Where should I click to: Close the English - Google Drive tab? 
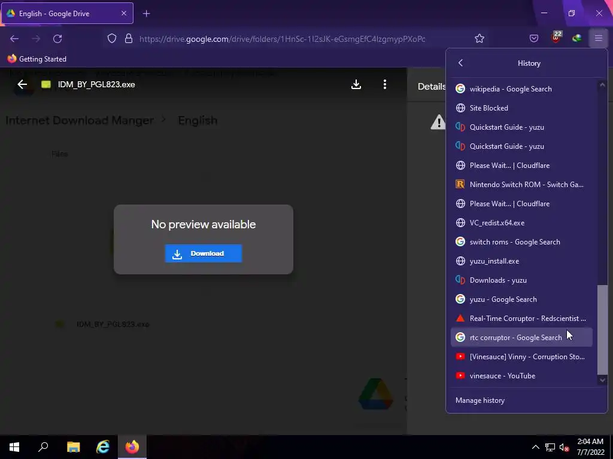tap(123, 13)
